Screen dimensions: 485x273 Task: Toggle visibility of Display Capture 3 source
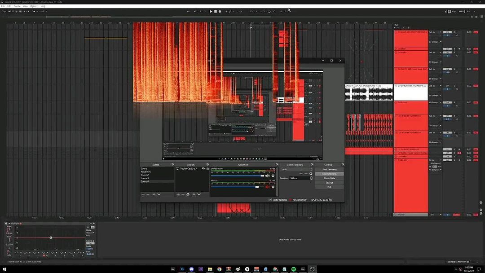click(x=203, y=168)
